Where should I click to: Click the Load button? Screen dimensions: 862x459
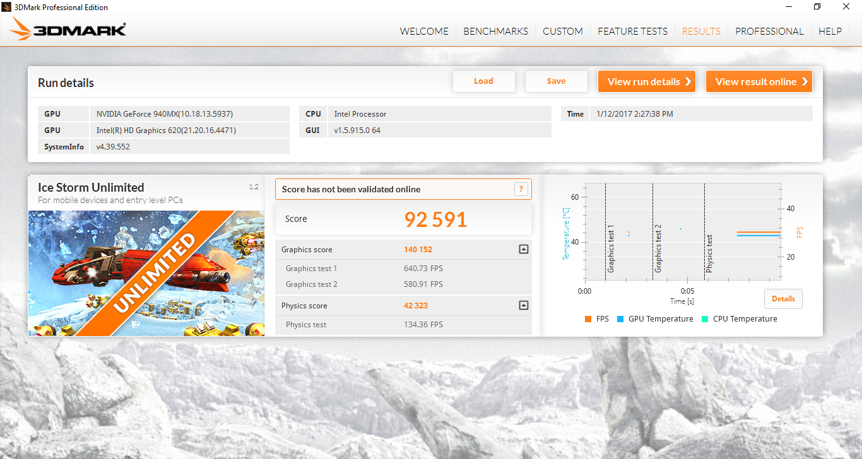484,81
